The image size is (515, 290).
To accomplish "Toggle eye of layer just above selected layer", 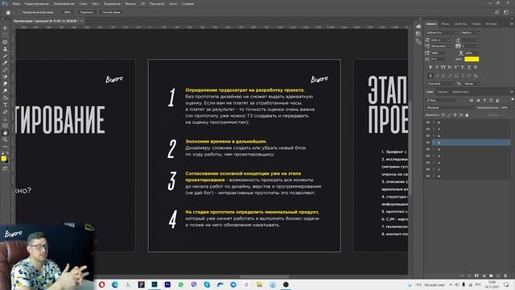I will 428,136.
